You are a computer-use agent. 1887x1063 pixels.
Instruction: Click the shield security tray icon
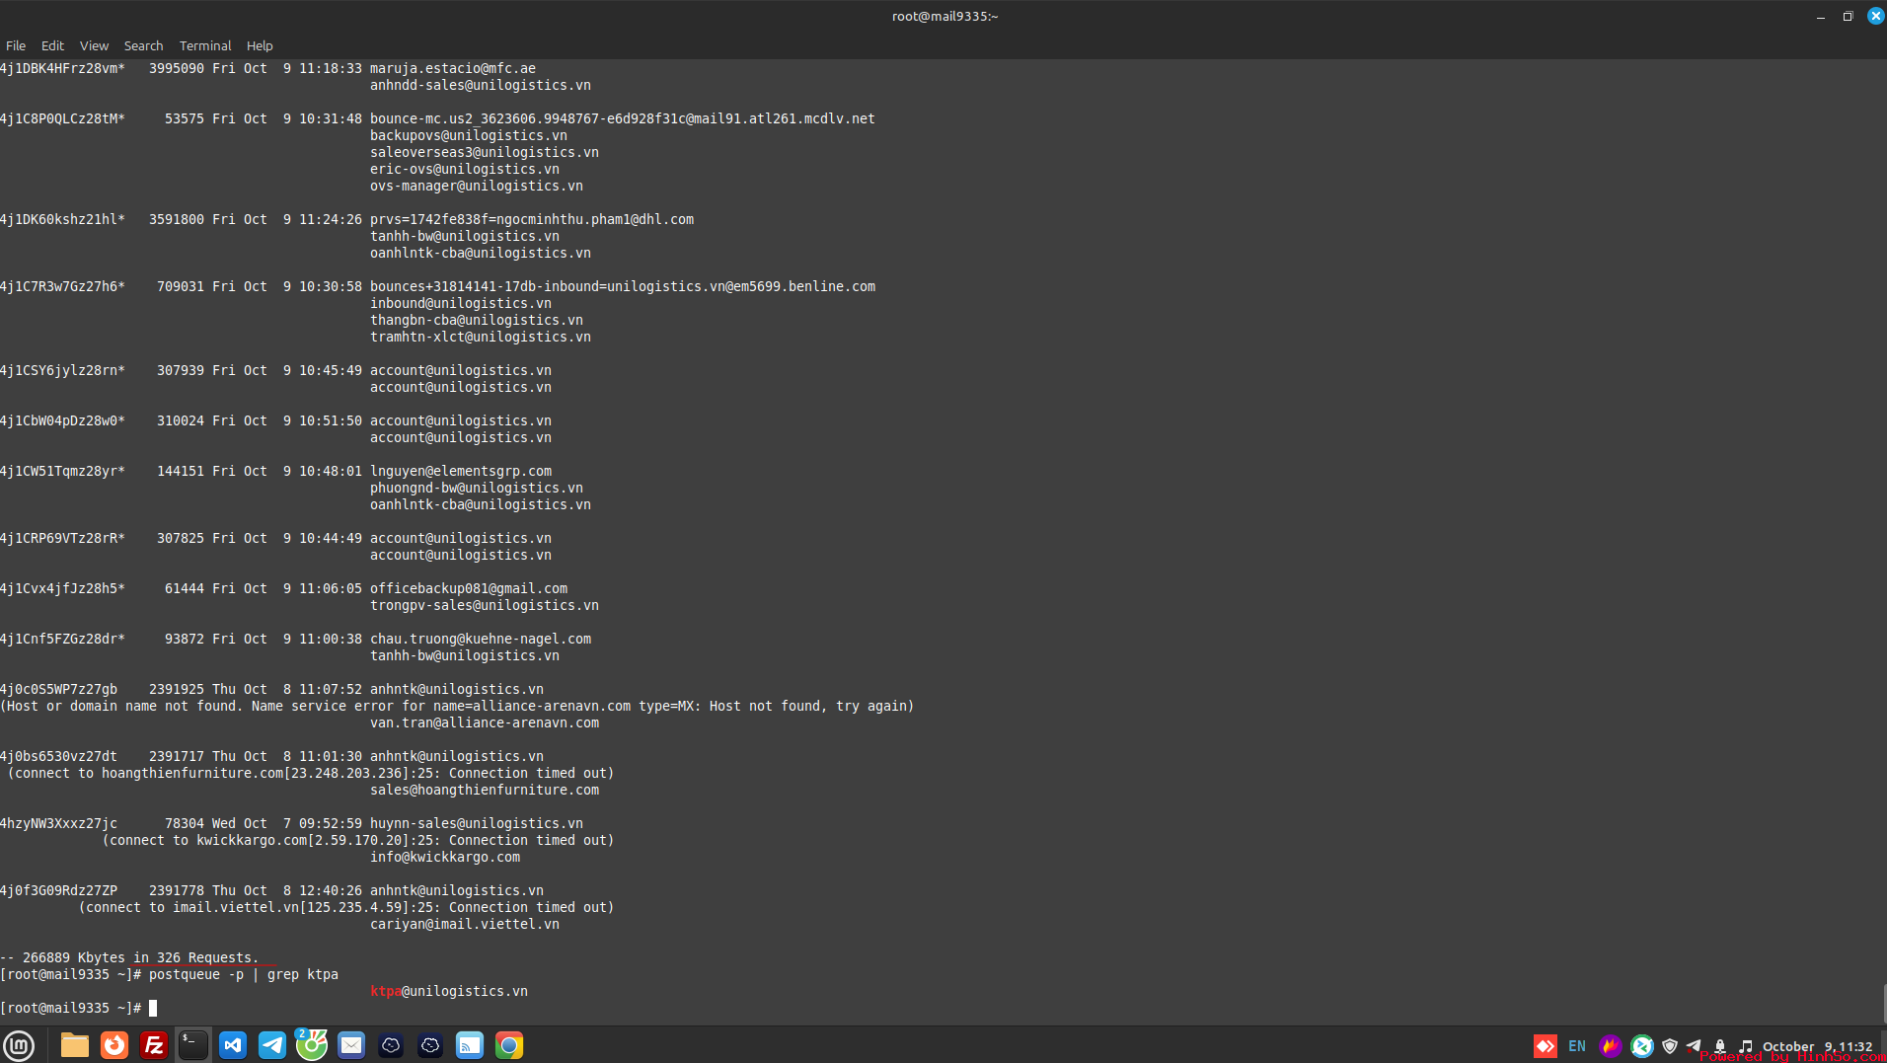coord(1670,1046)
